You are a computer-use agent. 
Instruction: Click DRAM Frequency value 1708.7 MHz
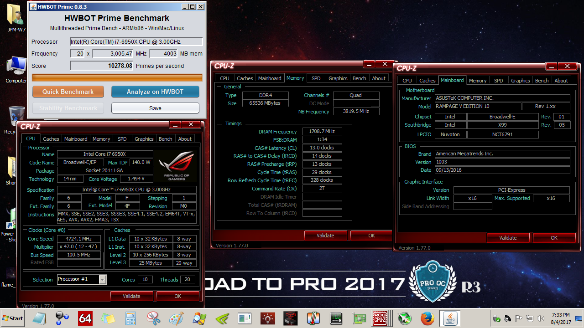[322, 132]
